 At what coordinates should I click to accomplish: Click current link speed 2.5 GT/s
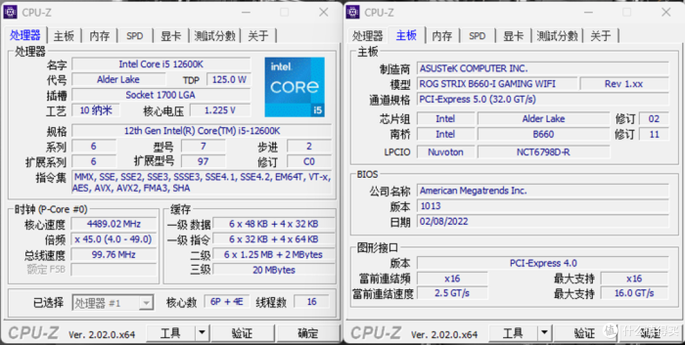pos(452,292)
